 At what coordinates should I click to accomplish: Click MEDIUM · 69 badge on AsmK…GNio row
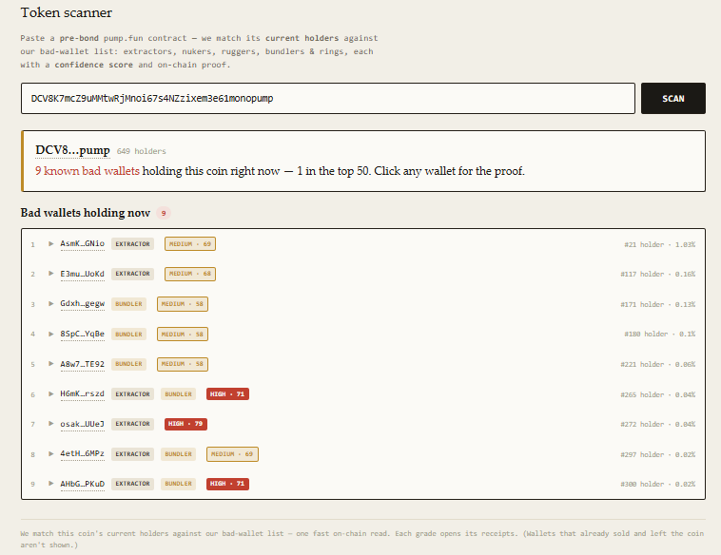[x=190, y=244]
